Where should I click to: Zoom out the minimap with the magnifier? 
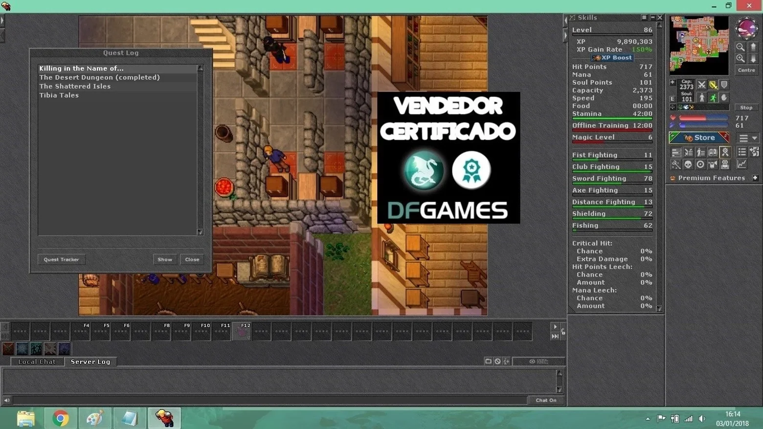741,47
